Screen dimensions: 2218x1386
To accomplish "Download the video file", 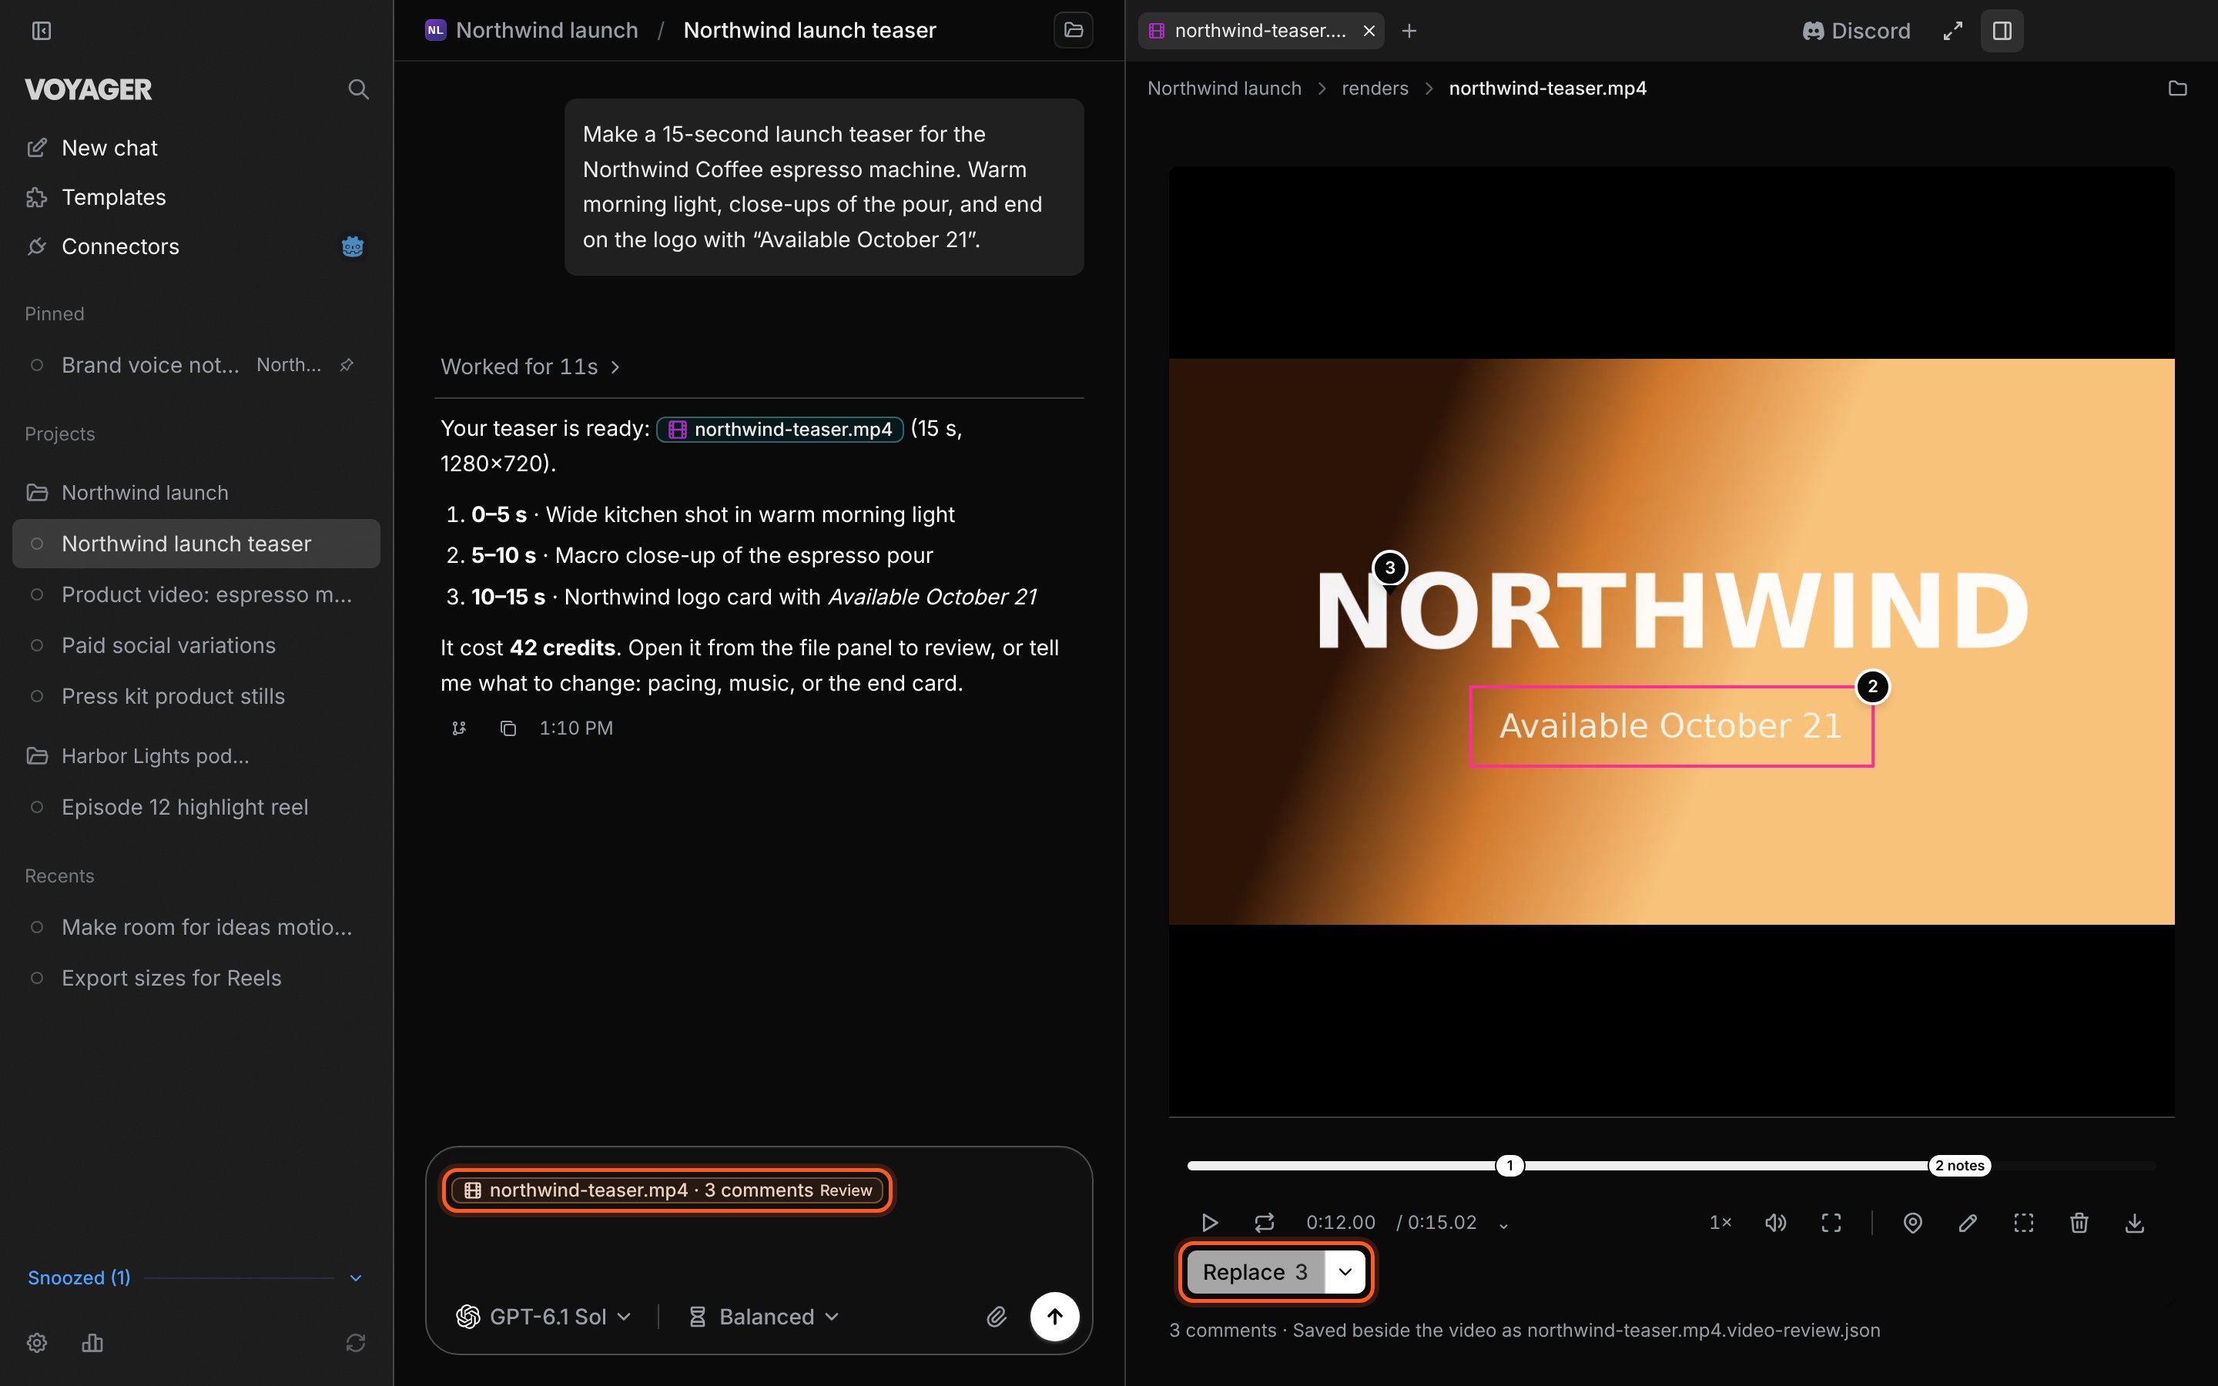I will tap(2135, 1222).
